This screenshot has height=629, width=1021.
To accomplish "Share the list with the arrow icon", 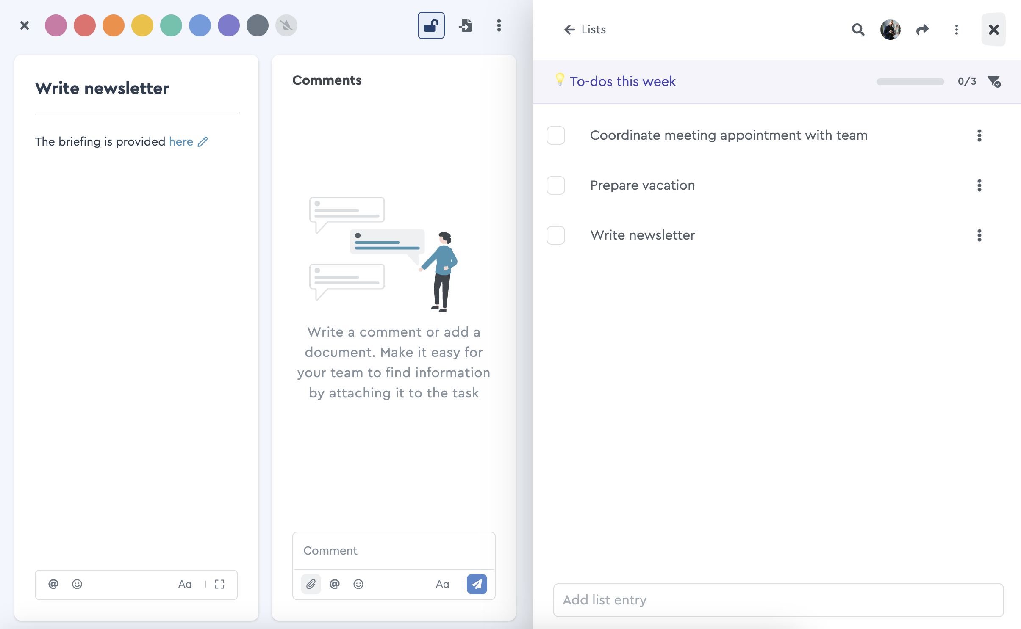I will click(922, 30).
